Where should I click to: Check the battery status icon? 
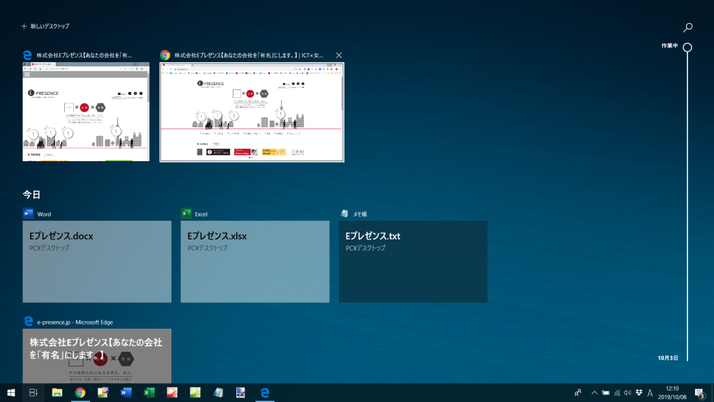coord(606,393)
